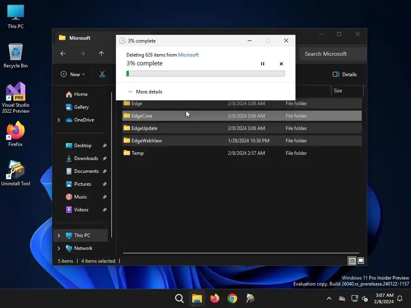Select the EdgeWebView folder

242,141
